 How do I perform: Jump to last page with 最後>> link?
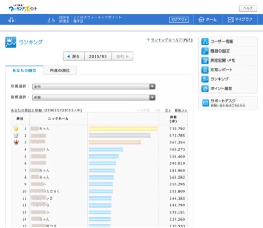click(x=181, y=110)
